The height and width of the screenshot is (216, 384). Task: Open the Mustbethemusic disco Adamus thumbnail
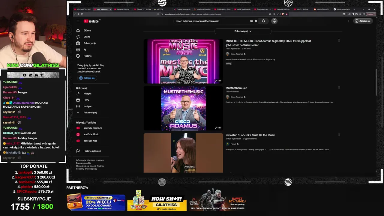pyautogui.click(x=183, y=108)
